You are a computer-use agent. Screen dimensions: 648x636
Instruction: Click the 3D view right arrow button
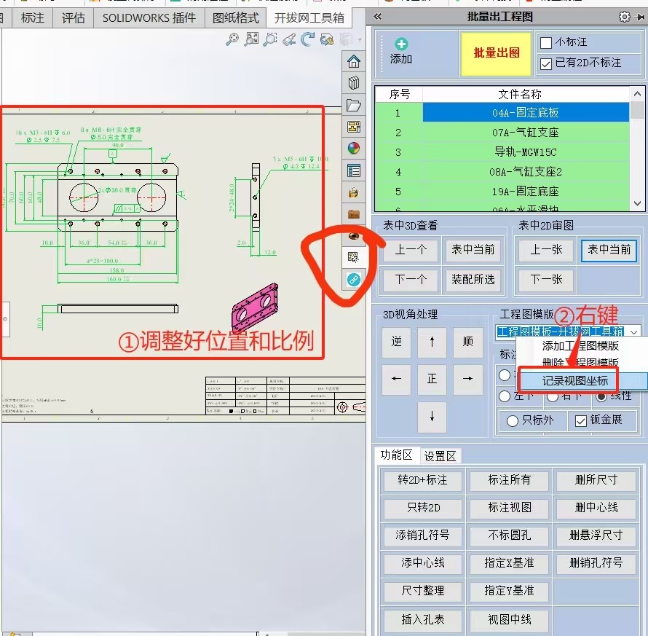[x=467, y=379]
